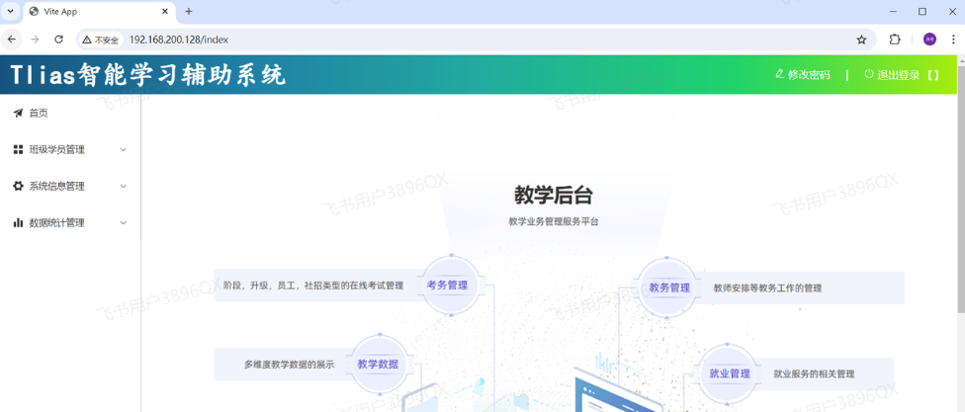965x412 pixels.
Task: Bookmark this page with star icon
Action: coord(861,40)
